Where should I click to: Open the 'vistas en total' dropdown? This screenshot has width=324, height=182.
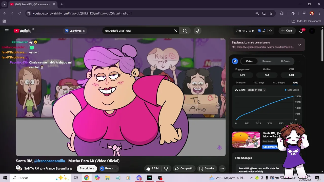coord(257,90)
